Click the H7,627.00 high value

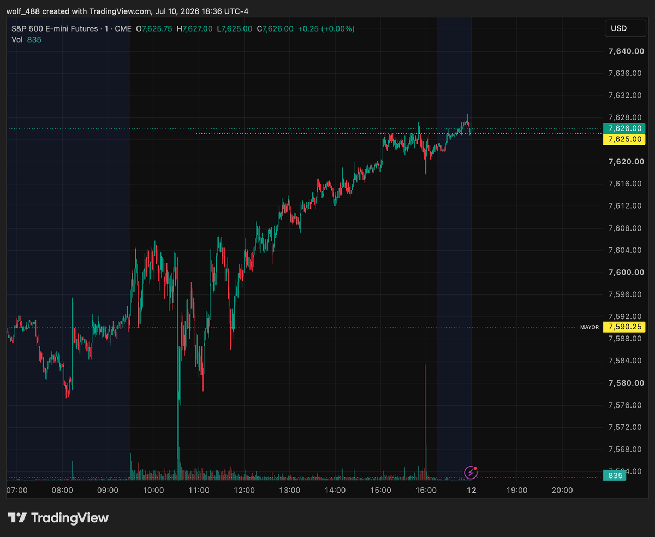point(195,28)
